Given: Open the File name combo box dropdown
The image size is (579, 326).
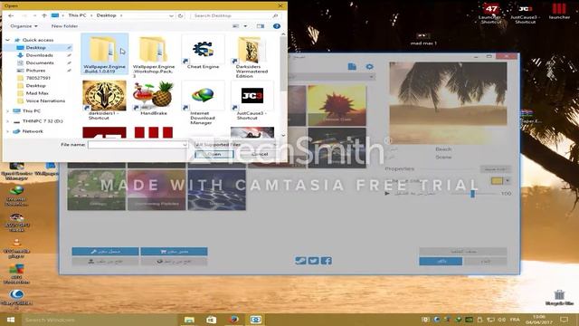Looking at the screenshot, I should pyautogui.click(x=185, y=145).
